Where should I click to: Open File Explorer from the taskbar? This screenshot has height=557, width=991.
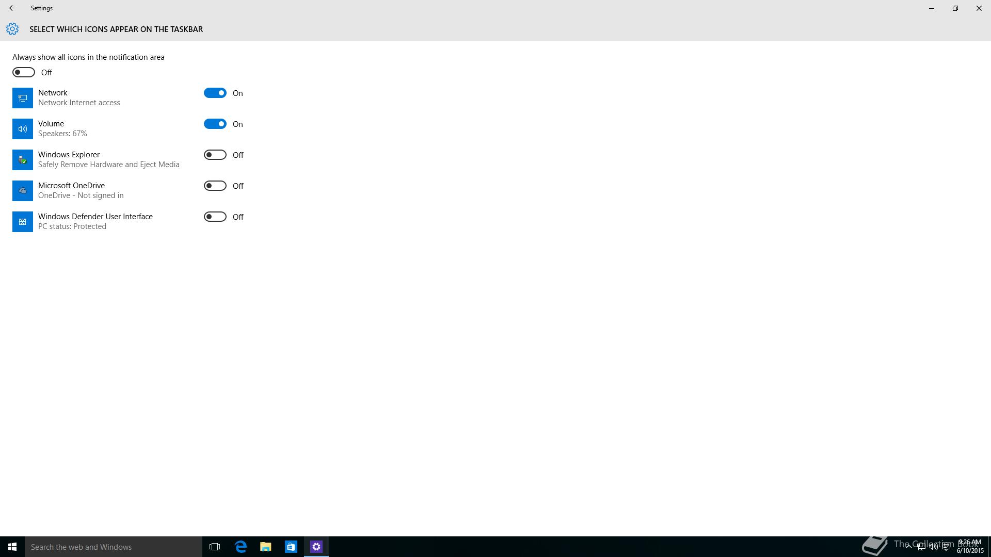266,547
